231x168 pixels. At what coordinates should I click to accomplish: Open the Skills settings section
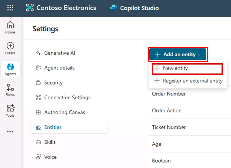click(x=50, y=142)
